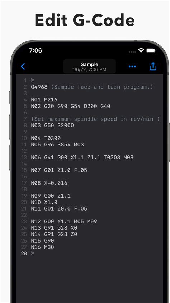Select line N02 G20 G90 G54 D200 G40

click(70, 106)
